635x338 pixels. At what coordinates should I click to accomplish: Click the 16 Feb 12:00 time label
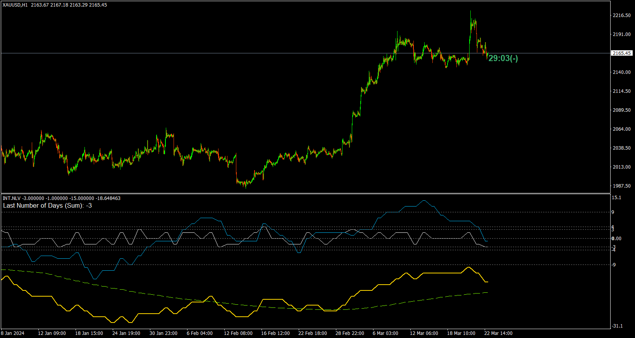275,333
